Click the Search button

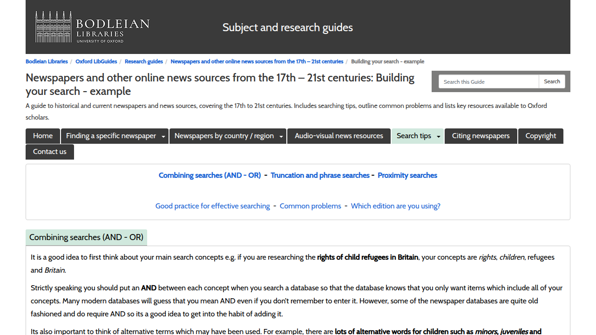[552, 81]
